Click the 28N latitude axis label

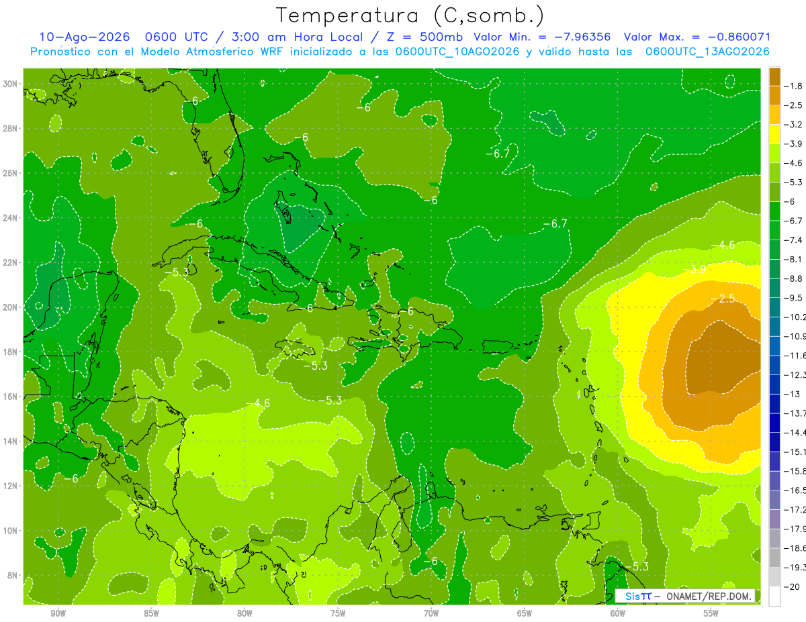pos(9,128)
